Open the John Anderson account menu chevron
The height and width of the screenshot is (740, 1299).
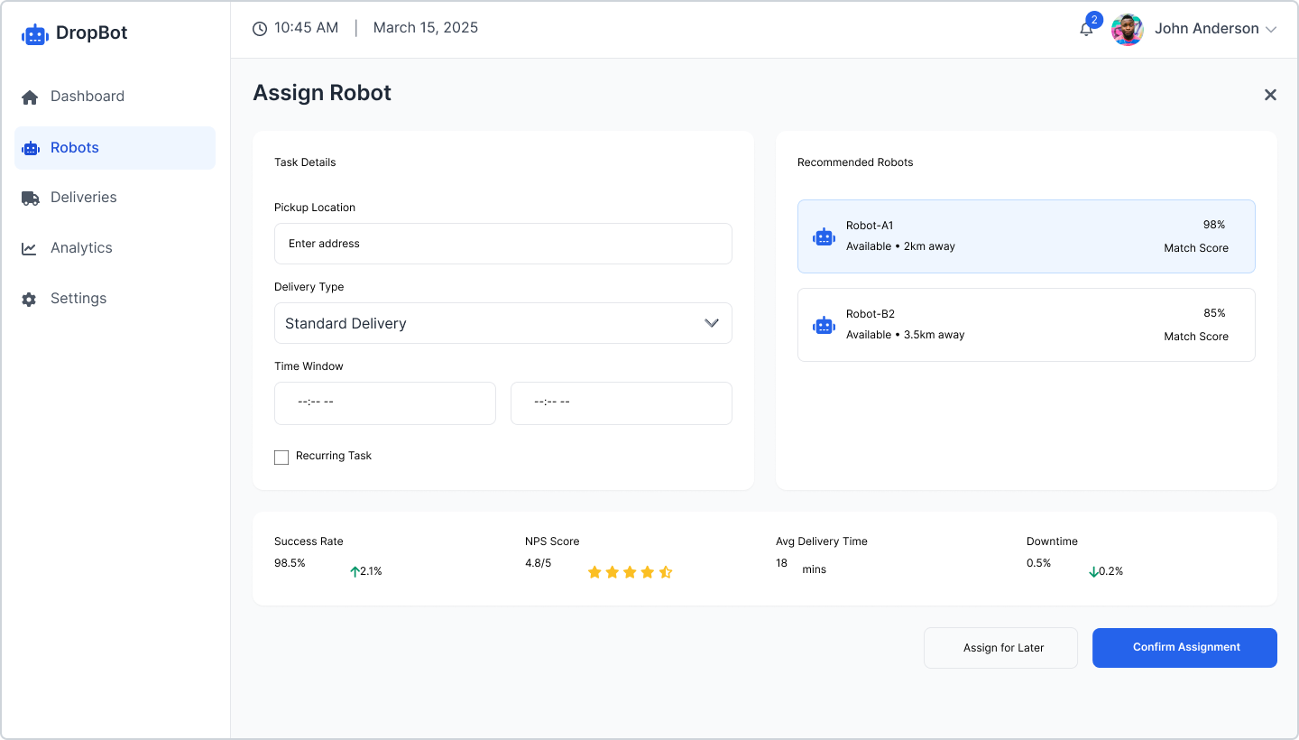pos(1271,30)
